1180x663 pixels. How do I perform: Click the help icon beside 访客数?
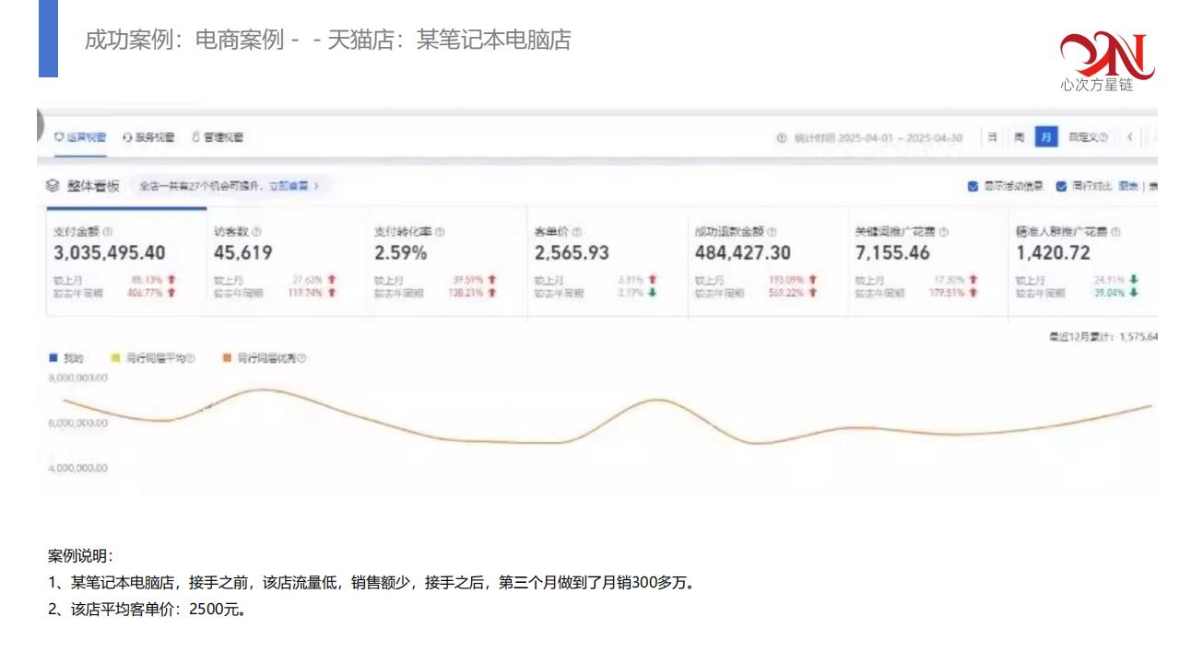256,232
